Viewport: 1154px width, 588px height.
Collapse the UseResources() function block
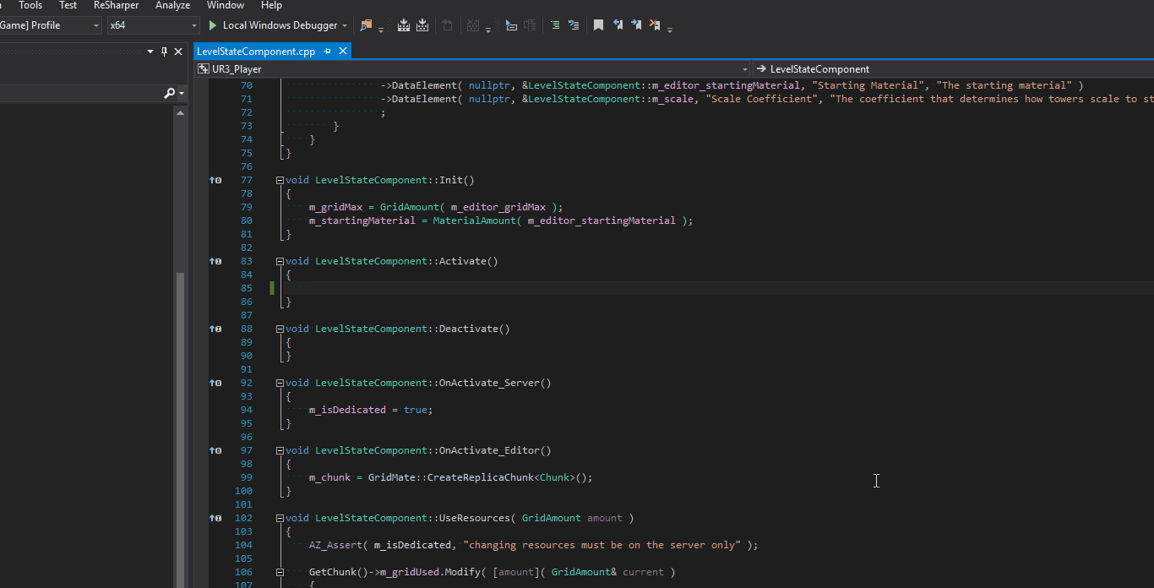pos(280,518)
